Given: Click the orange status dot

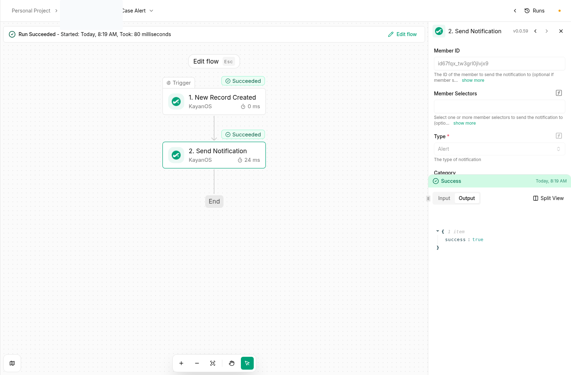Looking at the screenshot, I should (560, 11).
